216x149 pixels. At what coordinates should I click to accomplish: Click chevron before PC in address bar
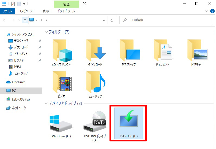[x=36, y=20]
